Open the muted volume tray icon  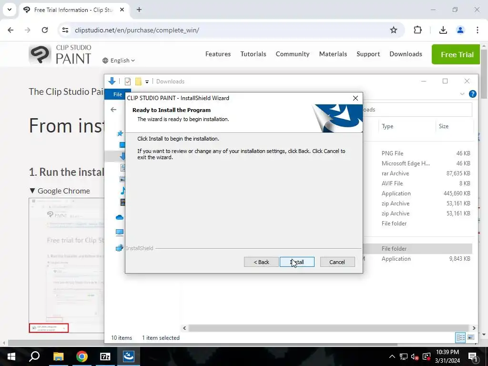pos(415,356)
